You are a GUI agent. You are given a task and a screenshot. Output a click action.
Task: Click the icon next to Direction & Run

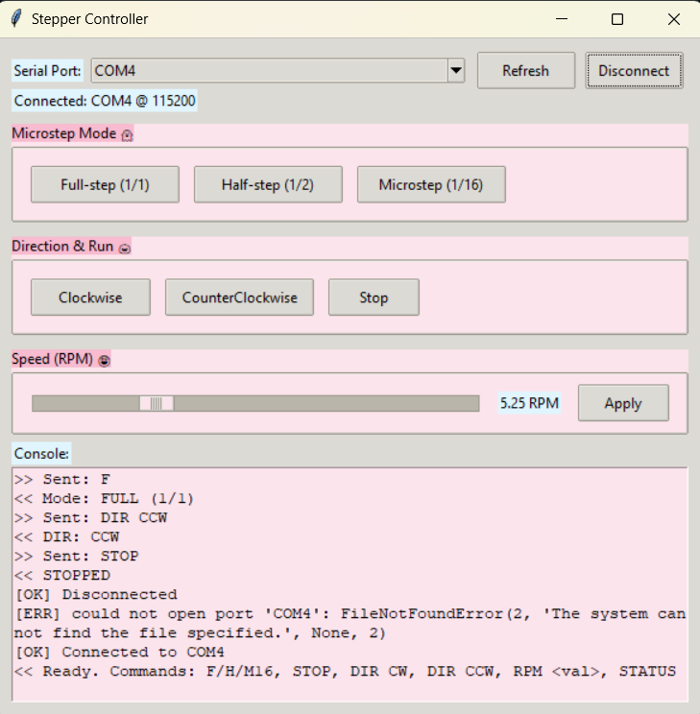coord(124,248)
